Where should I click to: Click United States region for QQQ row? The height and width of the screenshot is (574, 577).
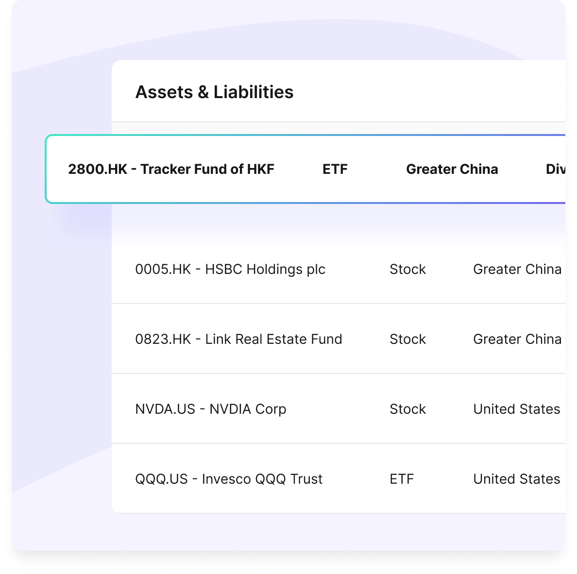(x=517, y=479)
